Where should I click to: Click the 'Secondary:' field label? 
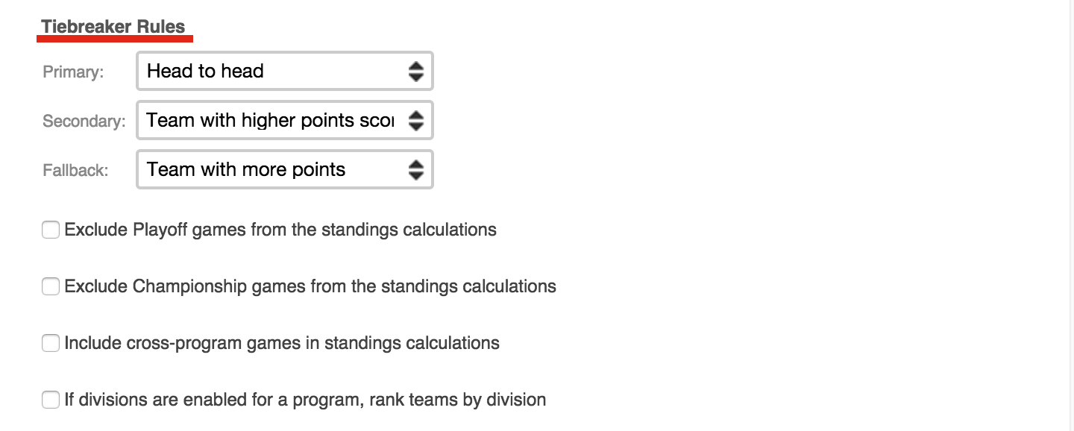pos(83,121)
